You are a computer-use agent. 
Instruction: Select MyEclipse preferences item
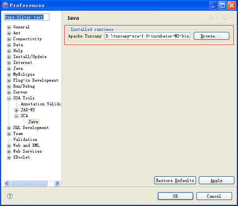(x=24, y=74)
